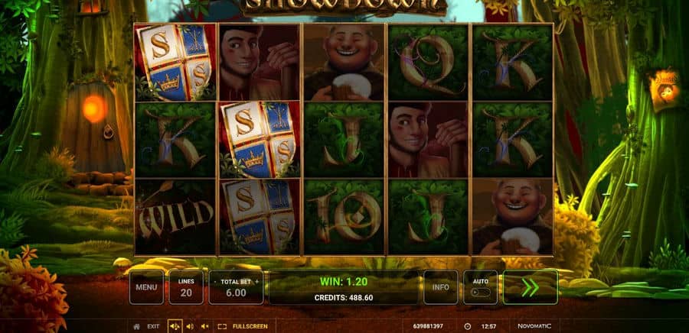Click the clock icon beside time
Viewport: 689px width, 333px height.
(467, 326)
